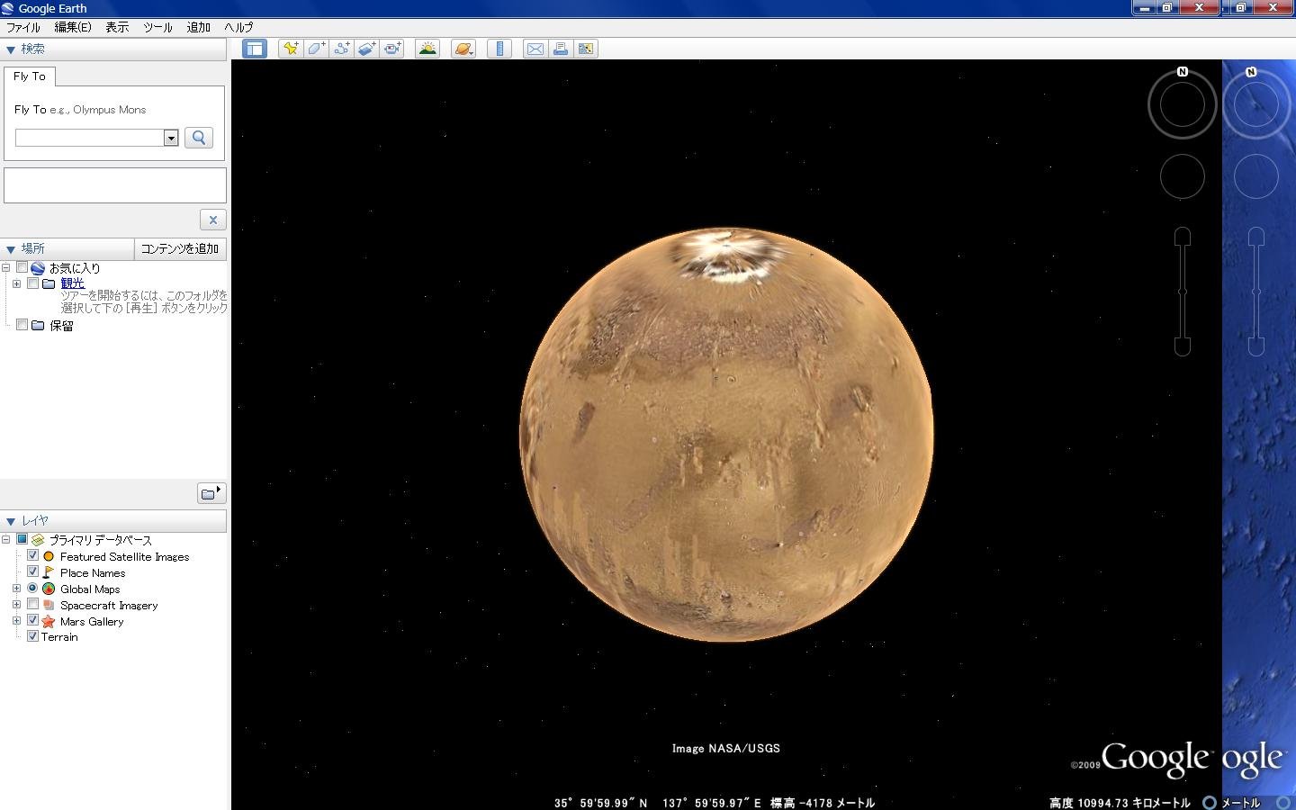Expand the Spacecraft Imagery tree node
Viewport: 1296px width, 810px height.
[x=16, y=605]
